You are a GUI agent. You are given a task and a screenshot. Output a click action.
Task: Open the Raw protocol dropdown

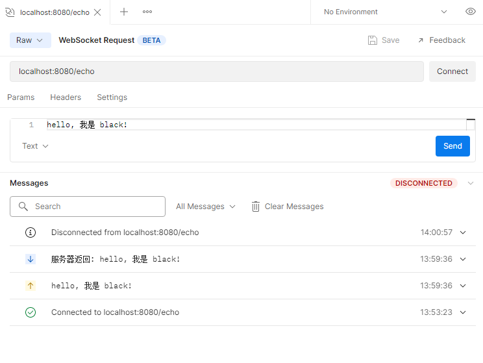tap(30, 40)
